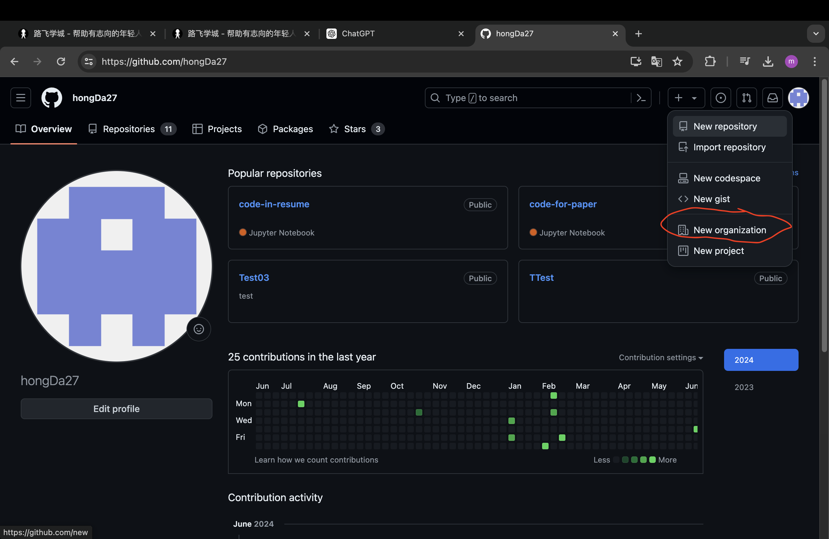Click the green October contribution square
This screenshot has width=829, height=539.
click(419, 413)
